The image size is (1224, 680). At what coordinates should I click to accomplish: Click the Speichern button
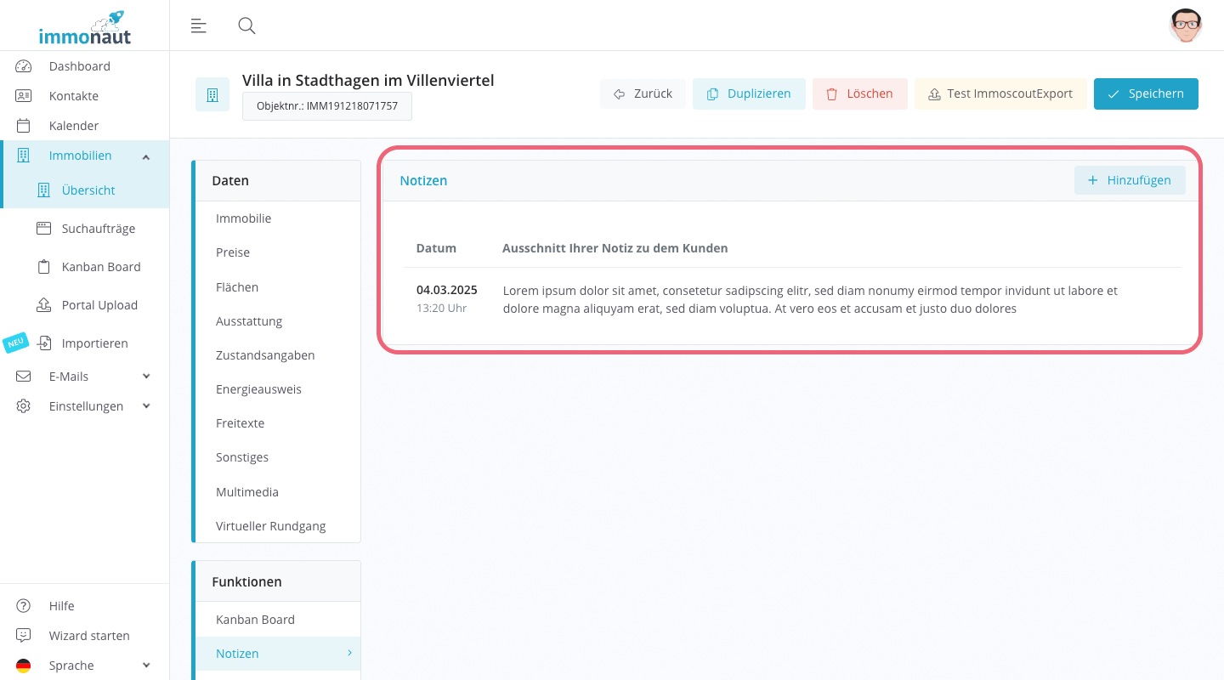tap(1146, 93)
